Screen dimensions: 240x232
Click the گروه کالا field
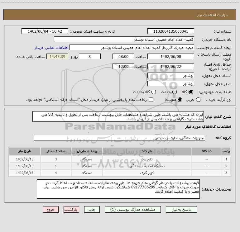click(119, 138)
